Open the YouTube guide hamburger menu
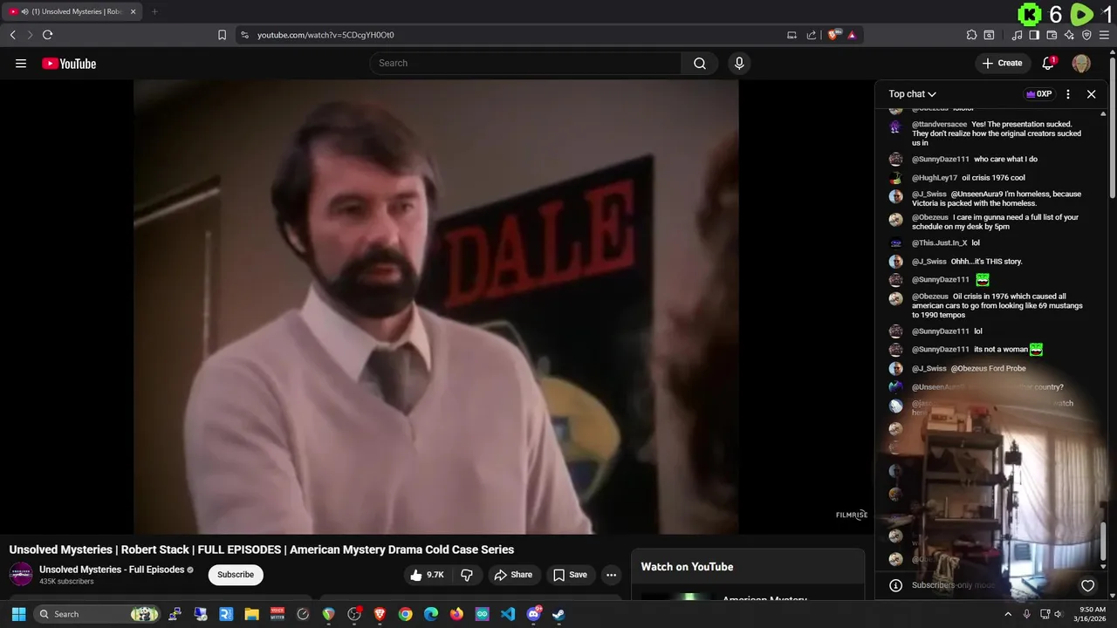The width and height of the screenshot is (1117, 628). [21, 63]
